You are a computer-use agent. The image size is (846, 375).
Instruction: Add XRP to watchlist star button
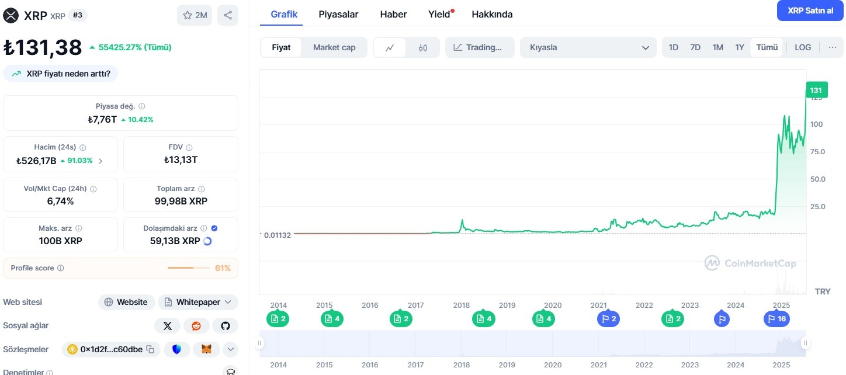(x=195, y=15)
